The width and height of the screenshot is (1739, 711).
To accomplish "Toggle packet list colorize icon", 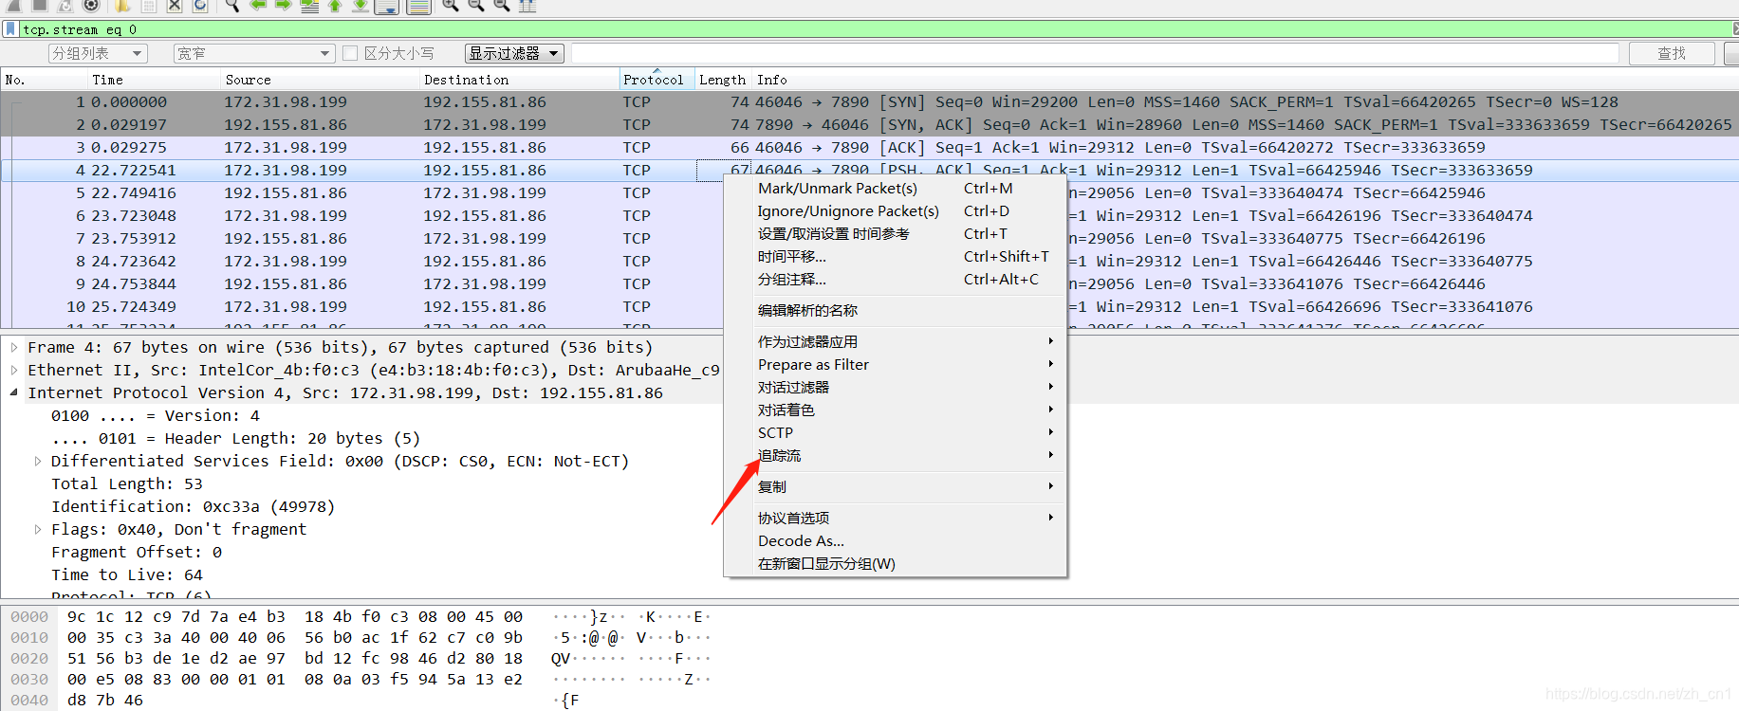I will coord(418,6).
